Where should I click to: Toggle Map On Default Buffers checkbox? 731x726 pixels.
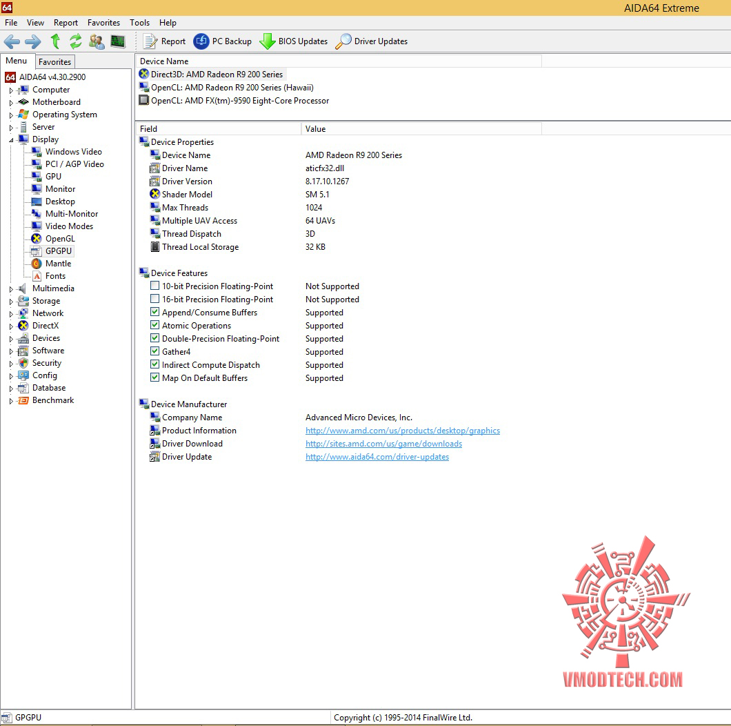click(x=154, y=377)
